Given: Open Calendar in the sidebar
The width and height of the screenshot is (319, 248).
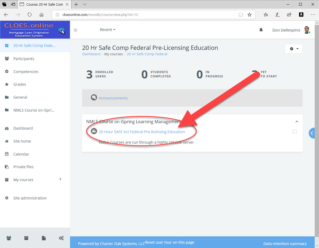Looking at the screenshot, I should (x=21, y=154).
